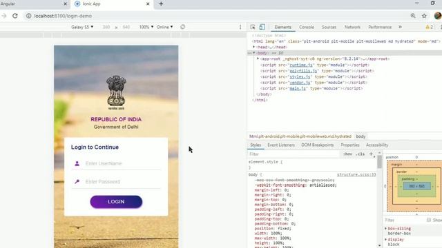Open the structure.scss source link

coord(356,174)
